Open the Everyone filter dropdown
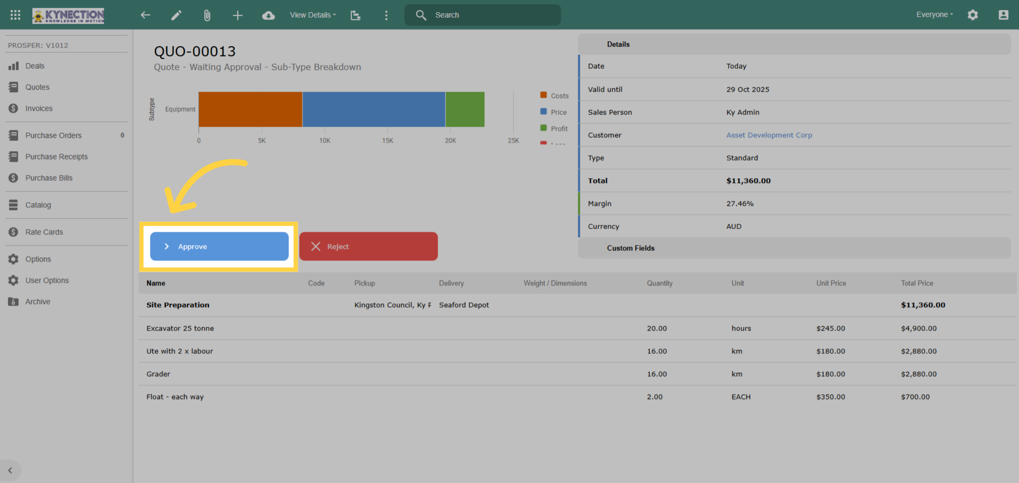This screenshot has width=1019, height=483. [x=935, y=14]
